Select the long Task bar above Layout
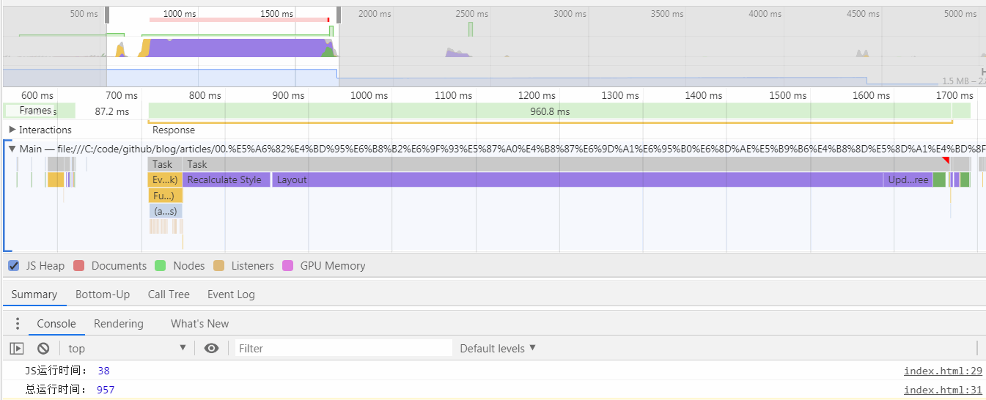The width and height of the screenshot is (986, 400). (x=566, y=164)
